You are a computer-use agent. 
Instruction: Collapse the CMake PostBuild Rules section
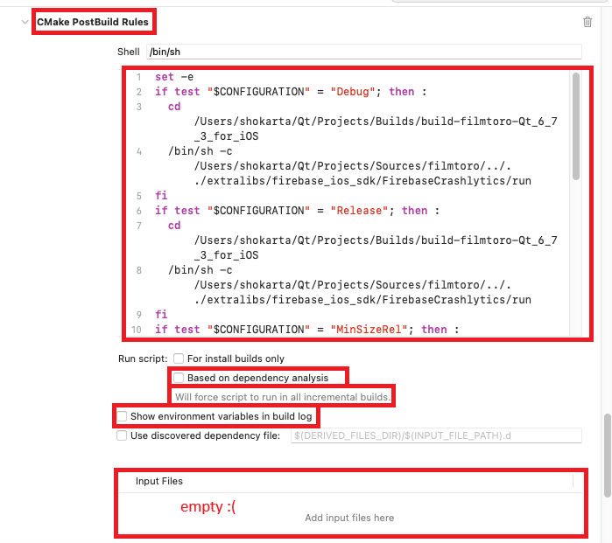[x=25, y=22]
